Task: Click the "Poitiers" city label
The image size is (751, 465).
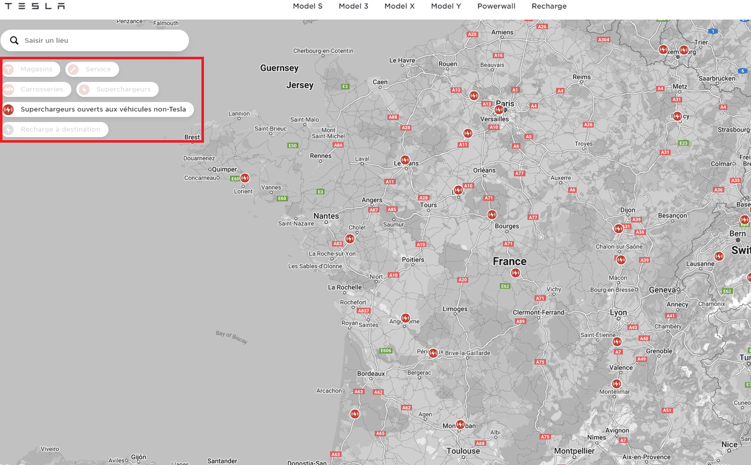Action: [x=413, y=260]
